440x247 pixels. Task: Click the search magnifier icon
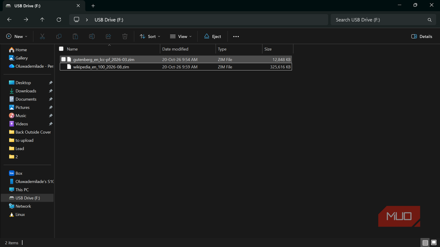pyautogui.click(x=429, y=20)
